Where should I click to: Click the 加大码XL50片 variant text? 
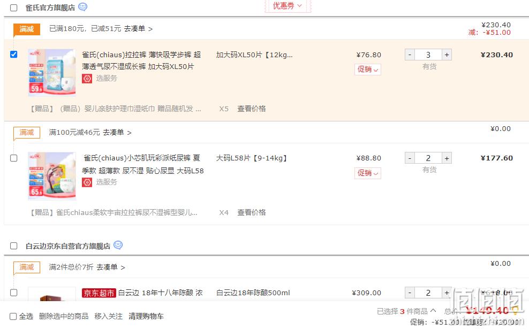pyautogui.click(x=254, y=55)
